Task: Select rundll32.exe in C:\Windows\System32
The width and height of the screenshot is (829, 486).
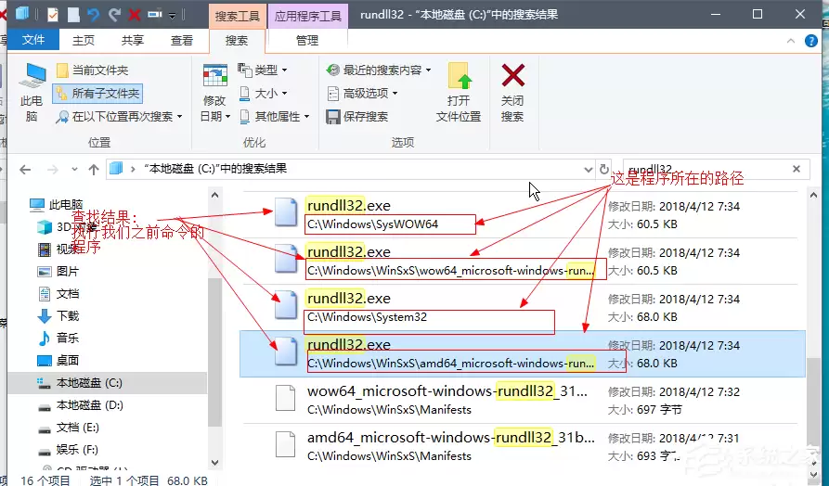Action: (x=523, y=307)
